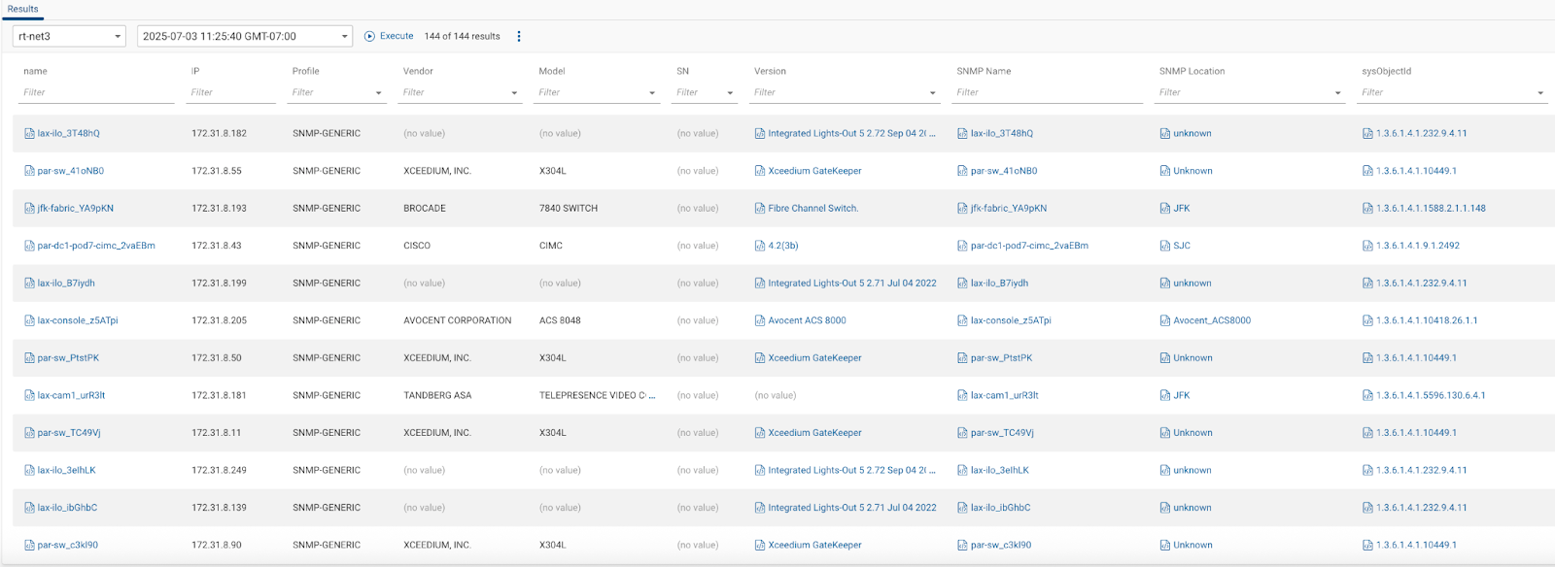Open the three-dot more options menu
1555x567 pixels.
pyautogui.click(x=519, y=36)
